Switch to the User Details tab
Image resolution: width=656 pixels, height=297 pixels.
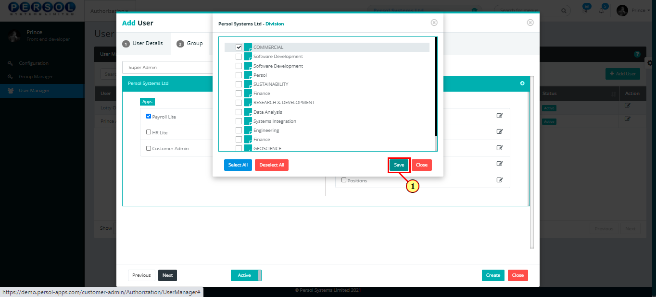pos(143,44)
